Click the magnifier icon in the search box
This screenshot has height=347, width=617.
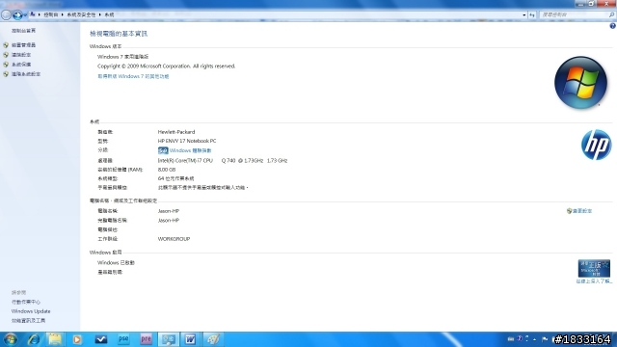coord(611,14)
